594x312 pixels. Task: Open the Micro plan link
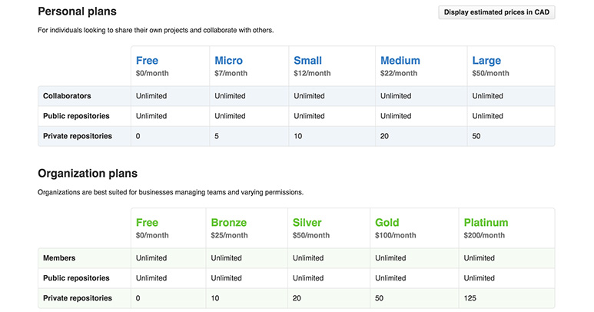point(228,61)
